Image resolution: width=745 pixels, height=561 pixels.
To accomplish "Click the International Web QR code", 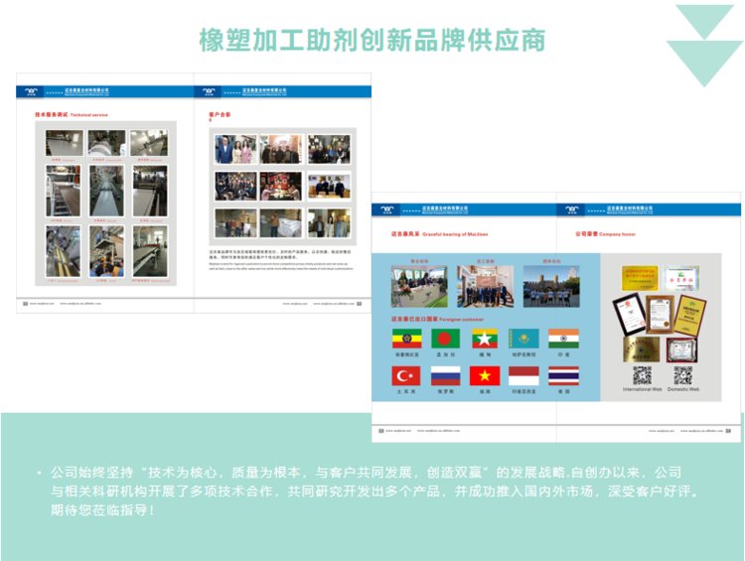I will pyautogui.click(x=643, y=375).
